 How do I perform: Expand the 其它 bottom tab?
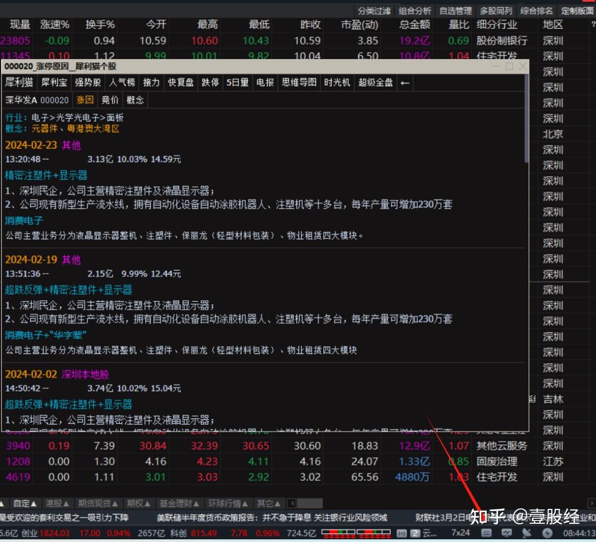tap(269, 503)
